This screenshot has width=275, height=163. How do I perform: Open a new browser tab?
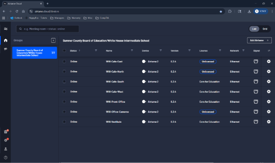[x=47, y=4]
